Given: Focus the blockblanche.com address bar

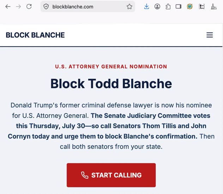Looking at the screenshot, I should [88, 7].
